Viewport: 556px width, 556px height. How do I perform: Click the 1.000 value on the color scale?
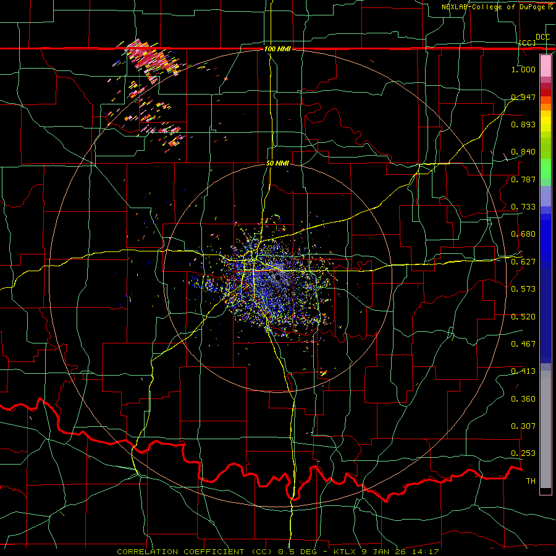523,69
